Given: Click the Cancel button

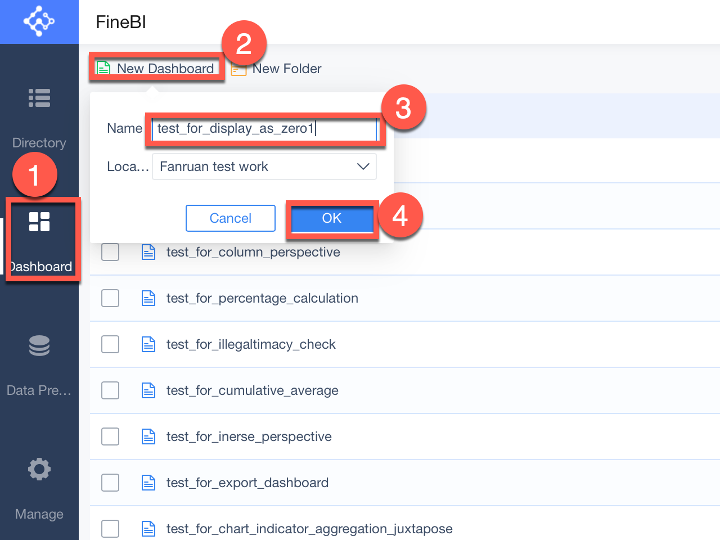Looking at the screenshot, I should pyautogui.click(x=230, y=218).
